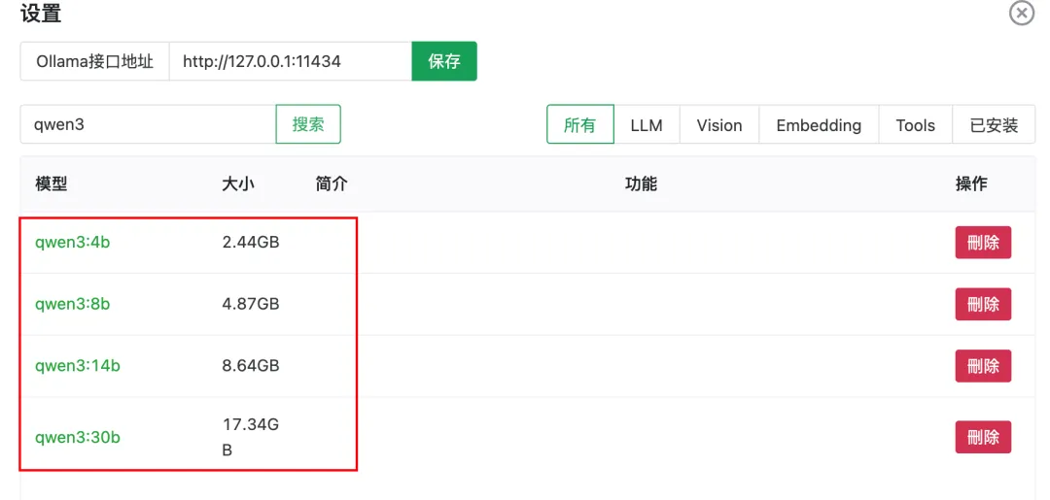Click the 操作 column header

971,183
